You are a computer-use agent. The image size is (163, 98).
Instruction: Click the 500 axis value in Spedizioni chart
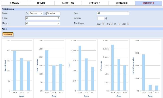(x=9, y=40)
